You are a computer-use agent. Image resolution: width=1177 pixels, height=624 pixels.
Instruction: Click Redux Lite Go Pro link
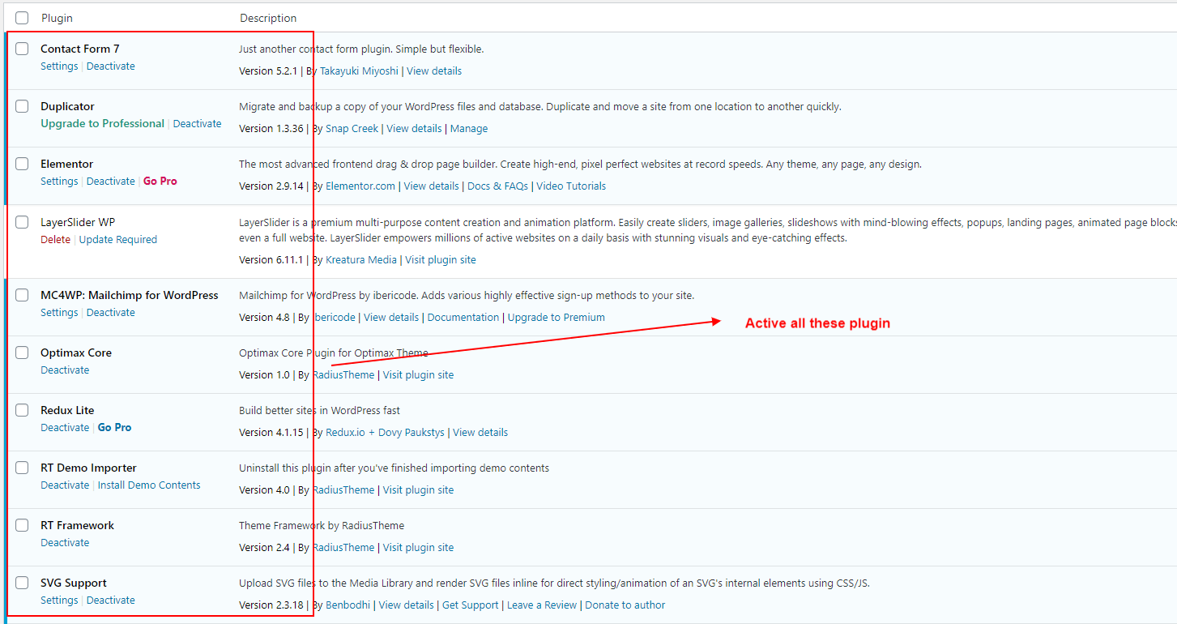tap(114, 428)
